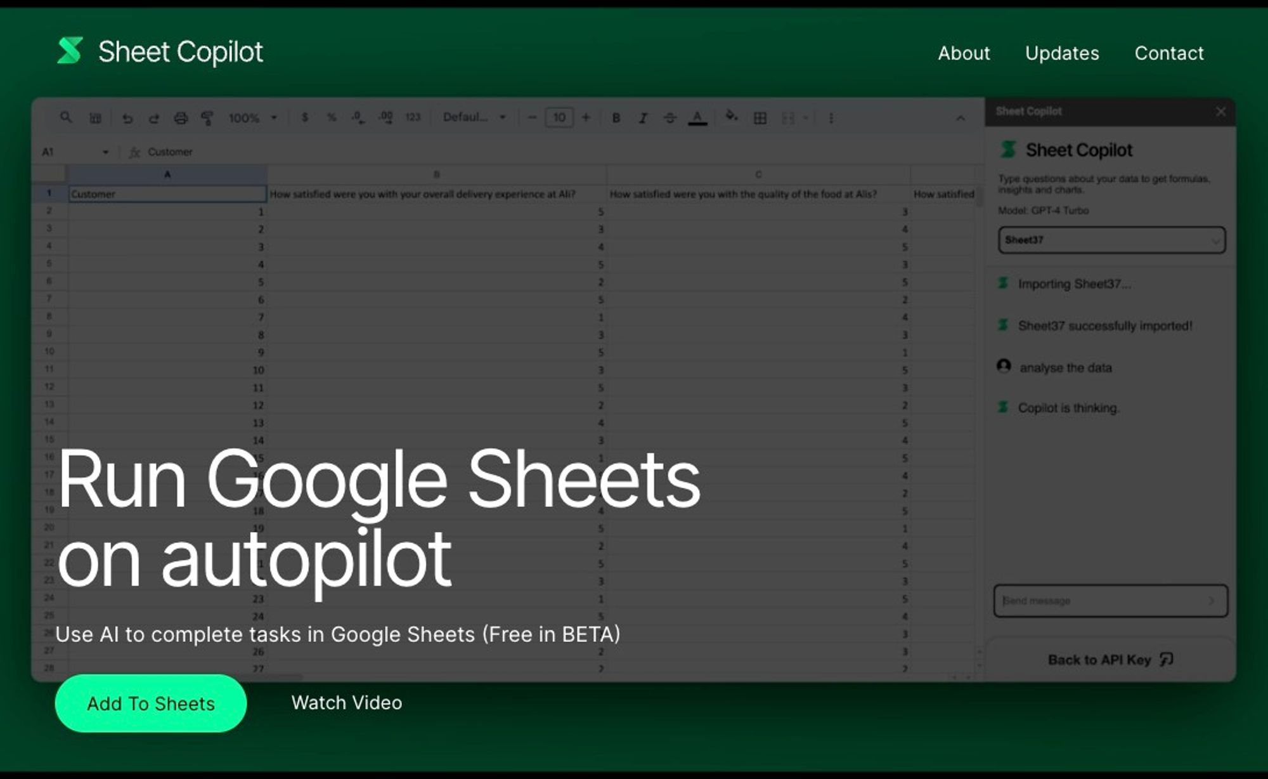This screenshot has height=779, width=1268.
Task: Open the Default font dropdown
Action: click(474, 117)
